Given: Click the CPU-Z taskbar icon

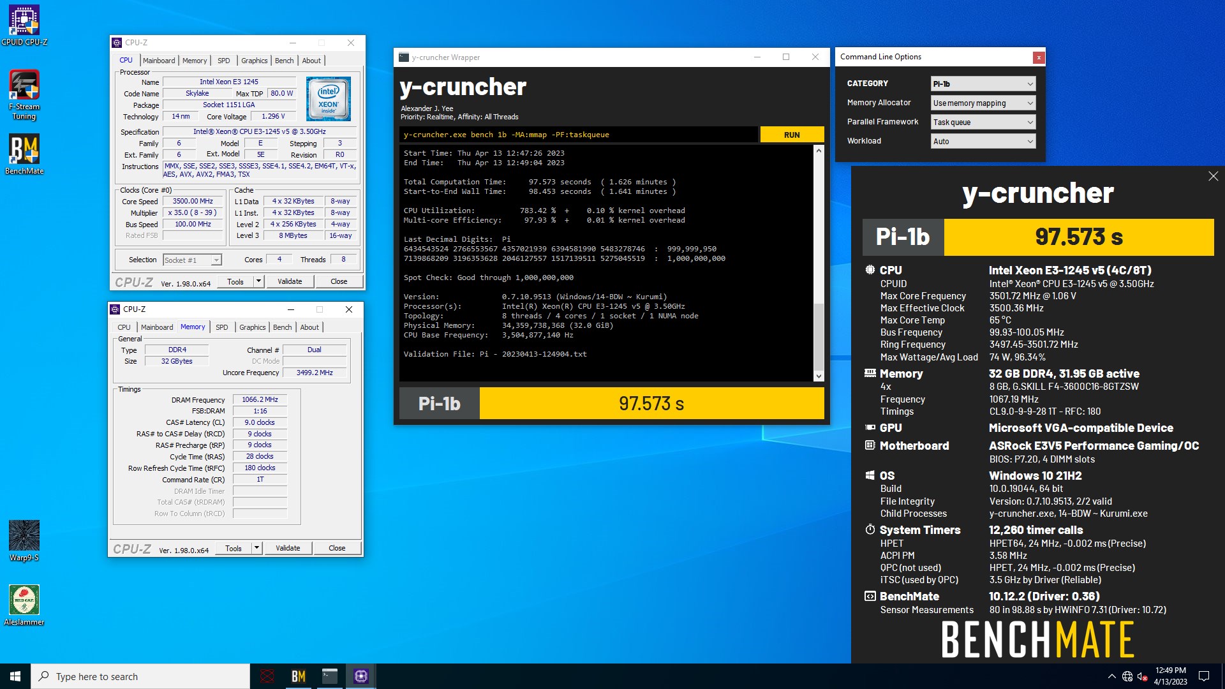Looking at the screenshot, I should coord(361,676).
